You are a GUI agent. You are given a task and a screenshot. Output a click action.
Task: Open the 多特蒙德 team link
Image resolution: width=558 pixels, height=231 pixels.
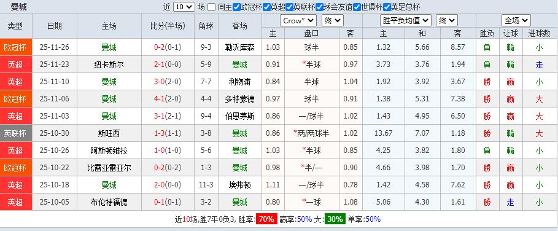pos(240,98)
